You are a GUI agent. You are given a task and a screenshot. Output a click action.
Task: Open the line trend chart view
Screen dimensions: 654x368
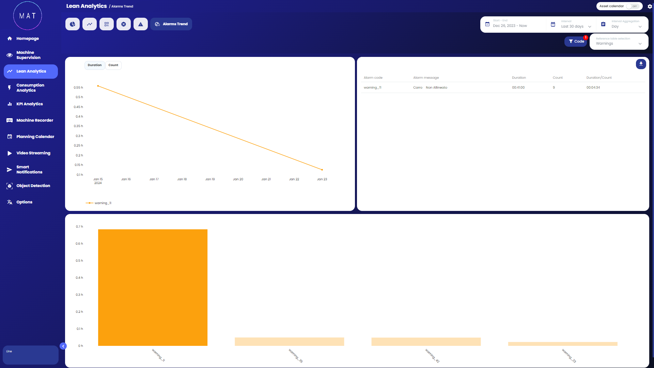click(90, 24)
